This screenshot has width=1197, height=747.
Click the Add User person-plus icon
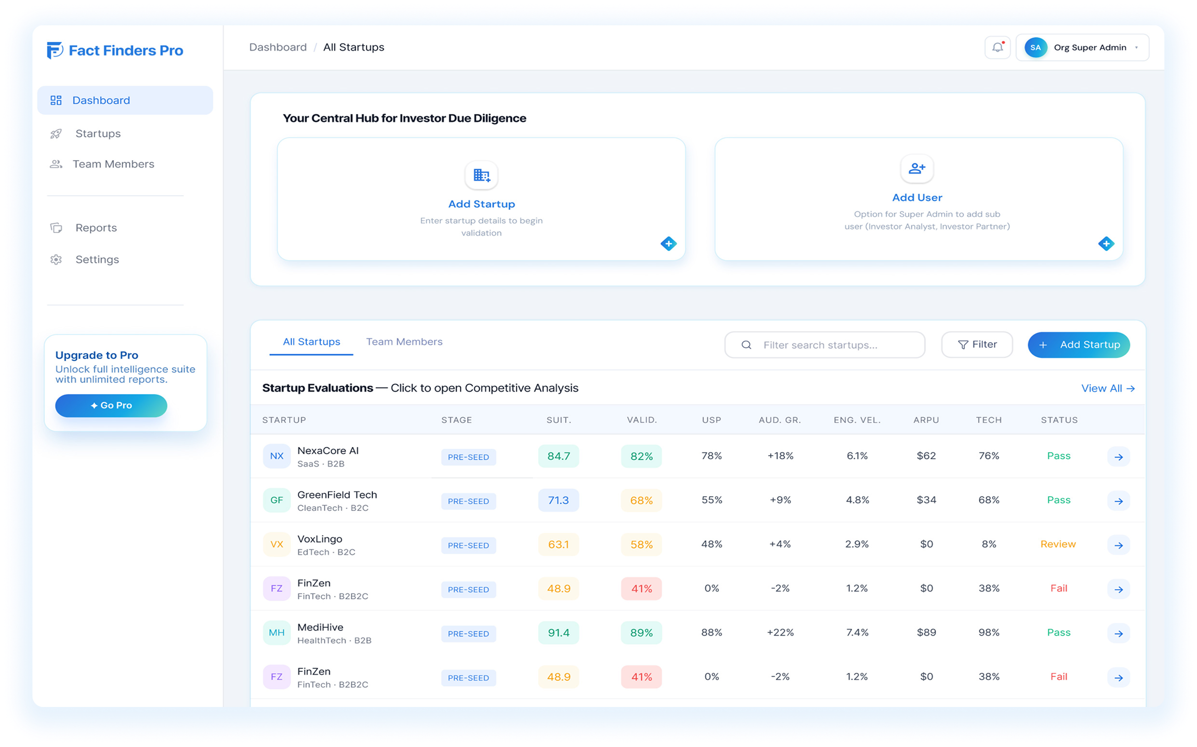coord(917,168)
